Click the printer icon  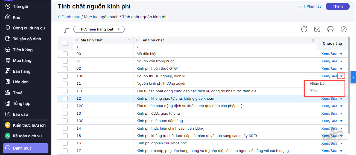tap(331, 29)
